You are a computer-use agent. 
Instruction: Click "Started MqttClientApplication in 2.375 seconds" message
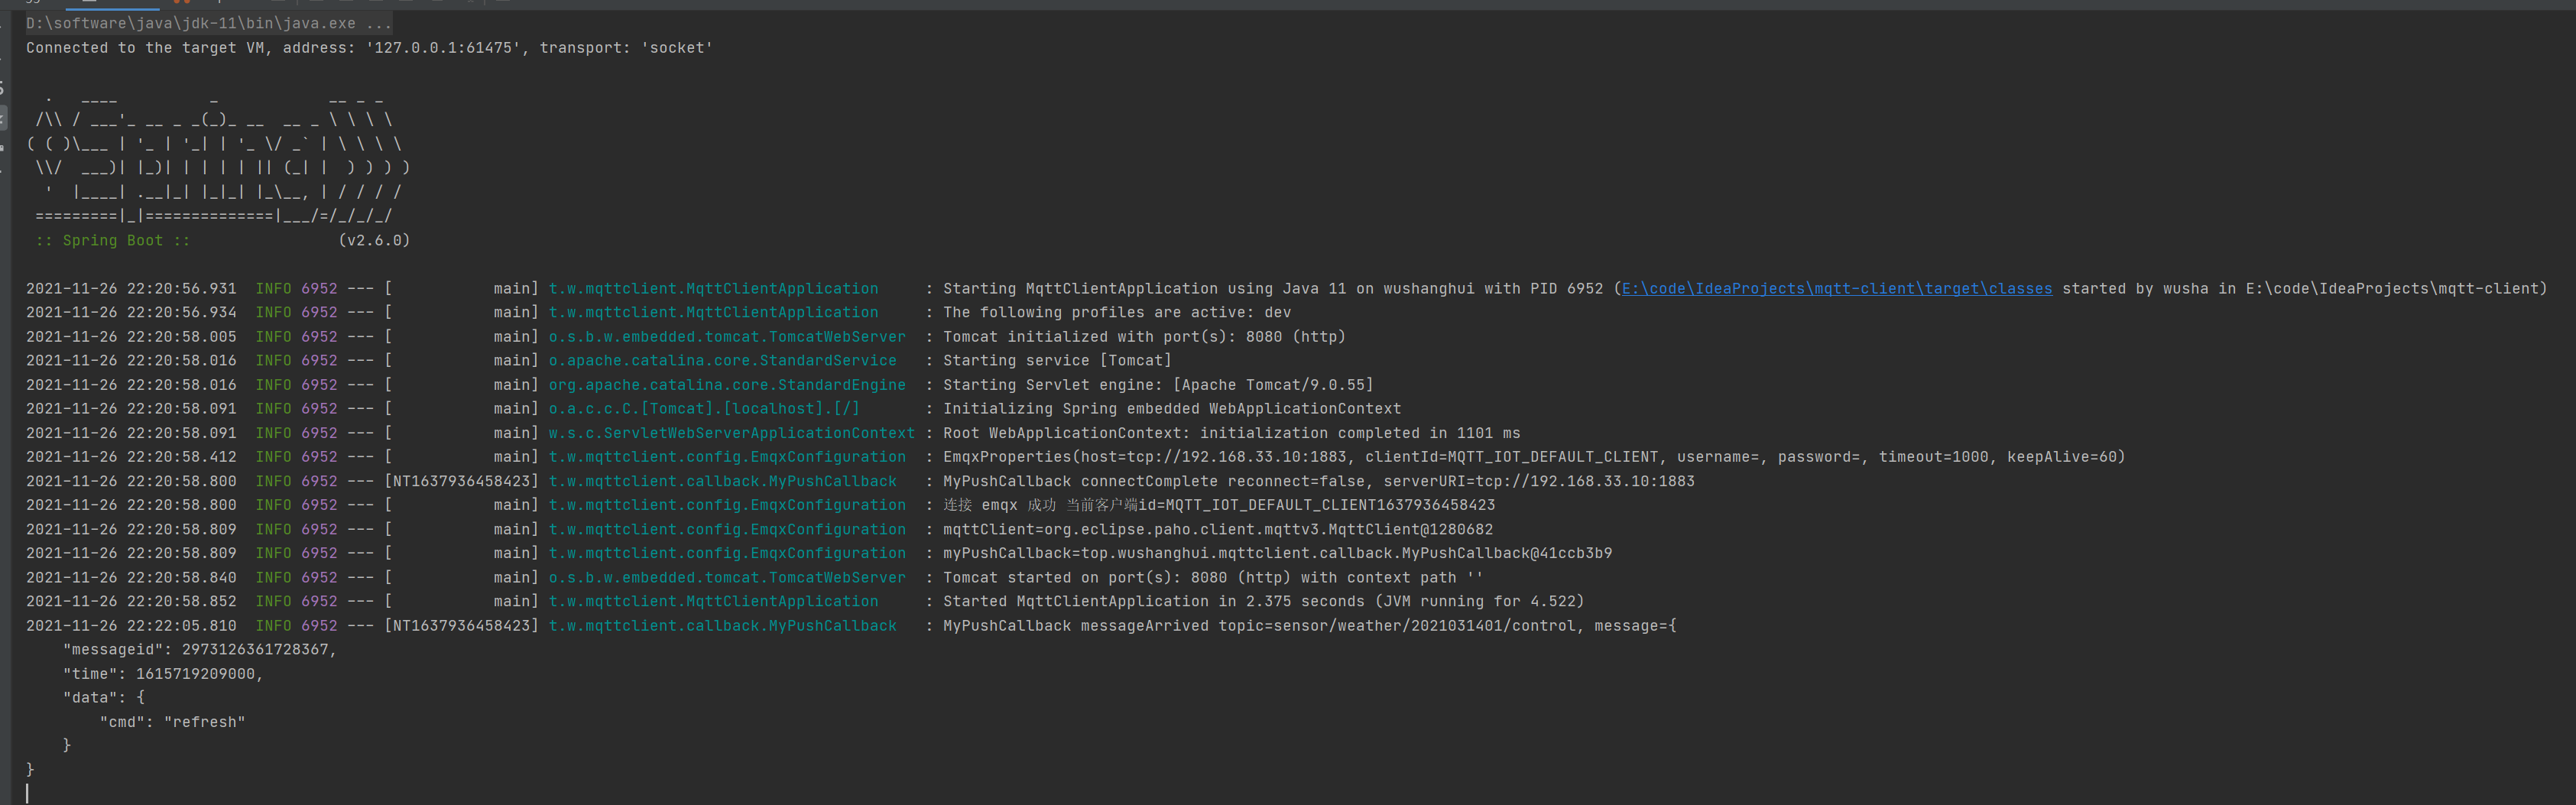tap(1264, 602)
